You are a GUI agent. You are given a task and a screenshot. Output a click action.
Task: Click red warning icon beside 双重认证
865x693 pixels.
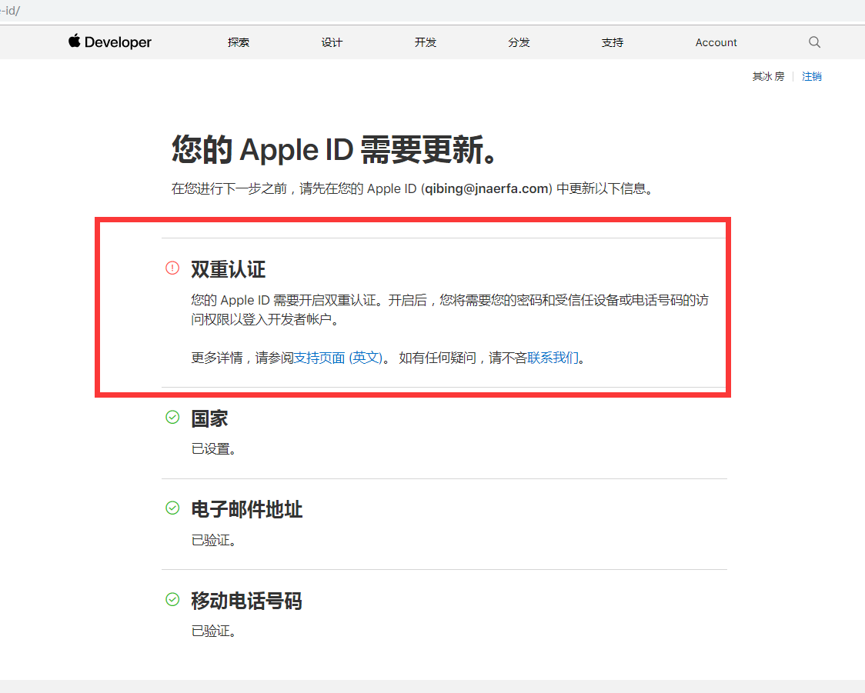pyautogui.click(x=172, y=268)
